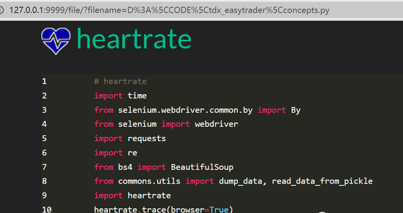Screen dimensions: 403x213
Task: Click 'By' in the selenium import line
Action: click(x=296, y=110)
